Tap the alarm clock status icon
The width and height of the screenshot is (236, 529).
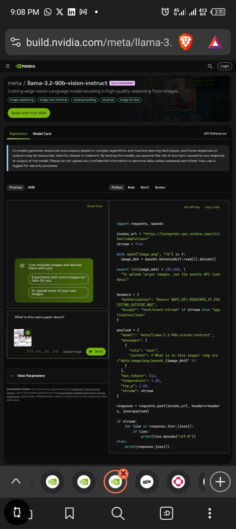[x=165, y=12]
